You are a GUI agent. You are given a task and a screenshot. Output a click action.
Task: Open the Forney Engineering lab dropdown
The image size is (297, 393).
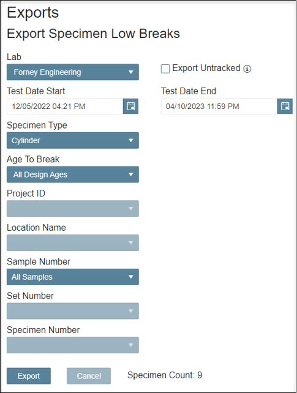pyautogui.click(x=73, y=72)
